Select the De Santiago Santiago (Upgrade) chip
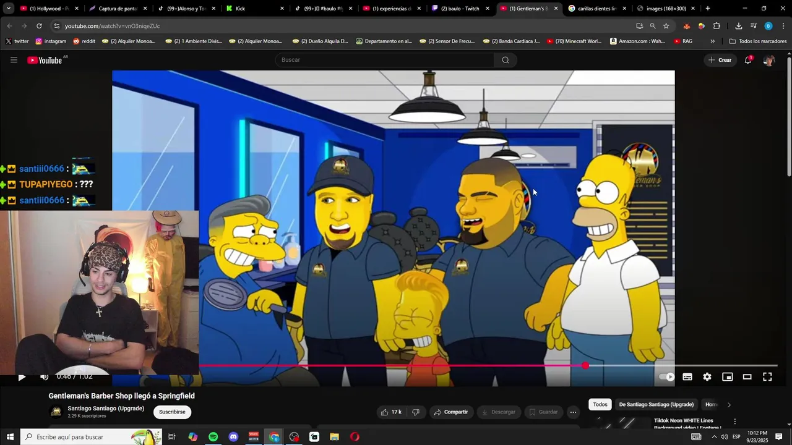Viewport: 792px width, 445px height. 656,405
